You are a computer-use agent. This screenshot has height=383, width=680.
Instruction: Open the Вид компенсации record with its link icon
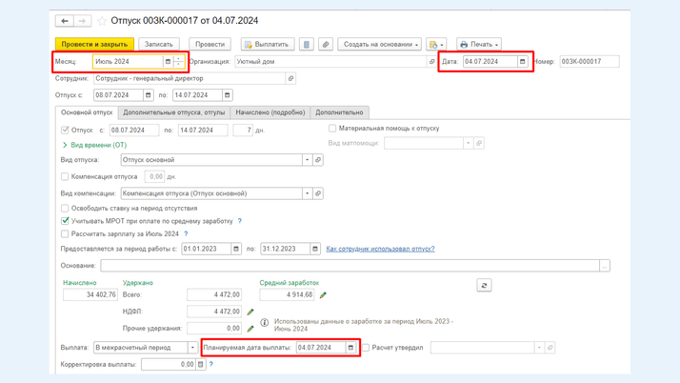click(318, 193)
